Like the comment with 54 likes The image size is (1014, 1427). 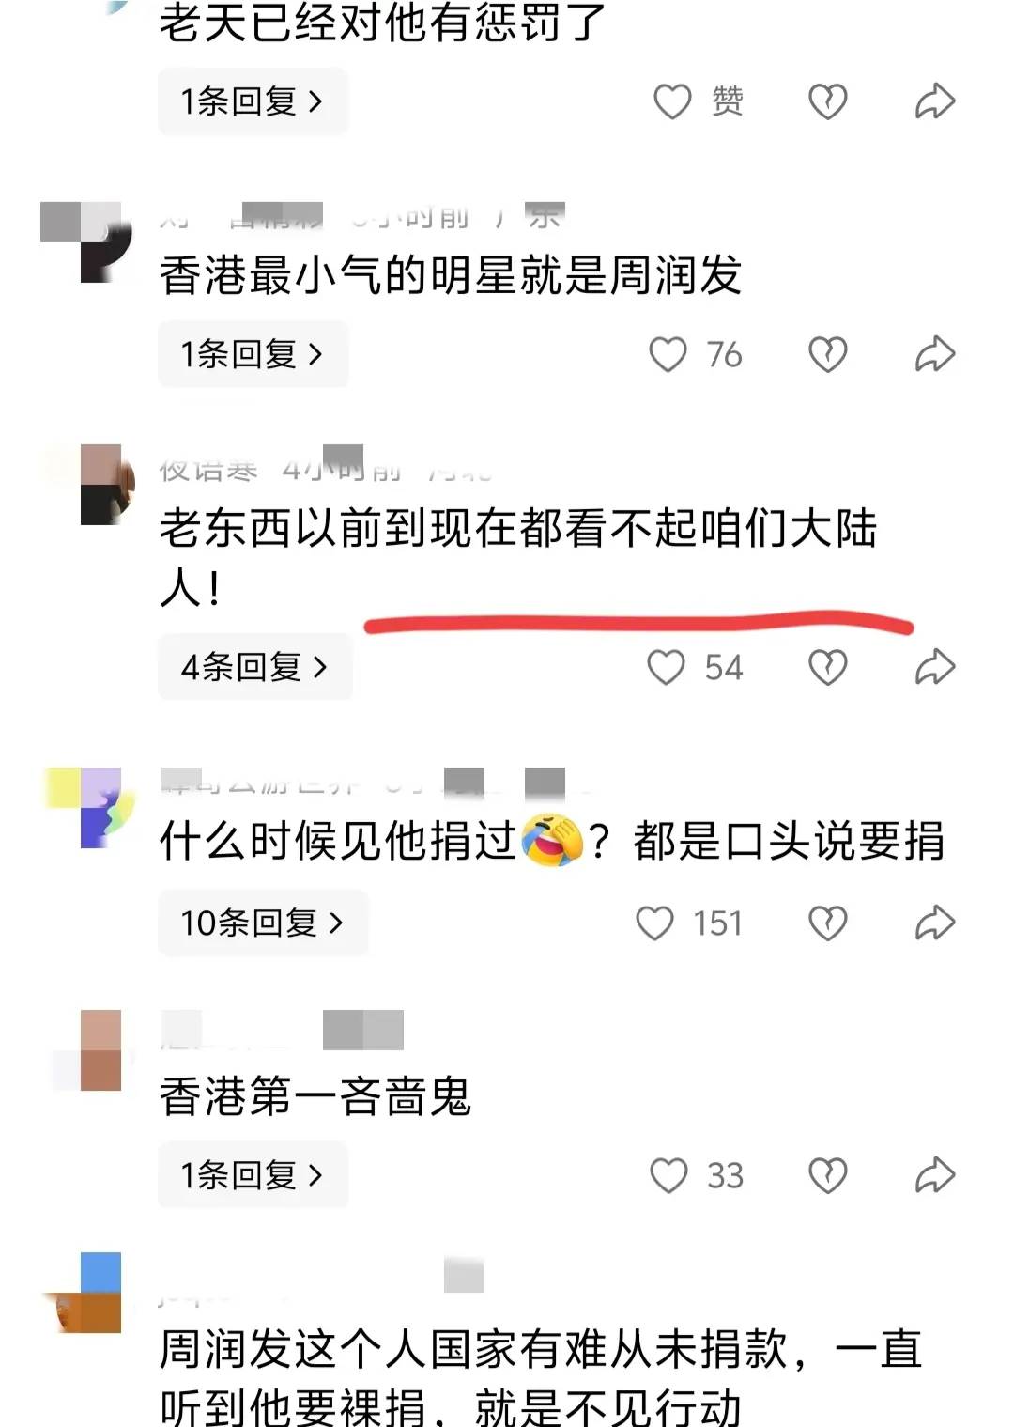667,667
